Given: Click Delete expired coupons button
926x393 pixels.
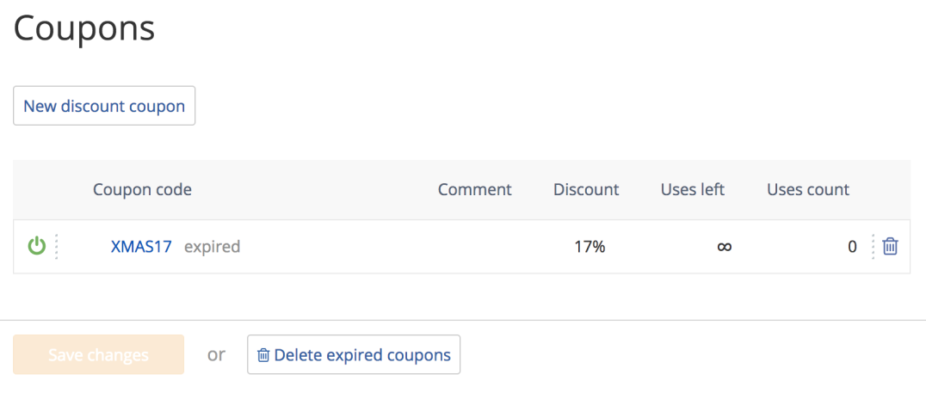Looking at the screenshot, I should (x=354, y=354).
